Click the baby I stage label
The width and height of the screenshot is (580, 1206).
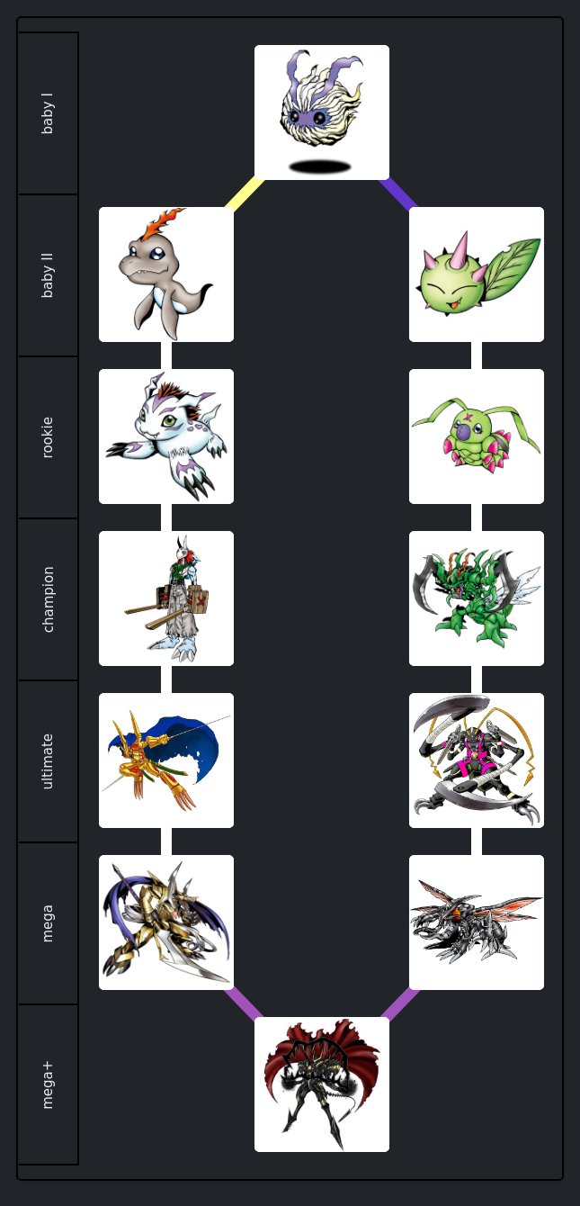[x=48, y=113]
